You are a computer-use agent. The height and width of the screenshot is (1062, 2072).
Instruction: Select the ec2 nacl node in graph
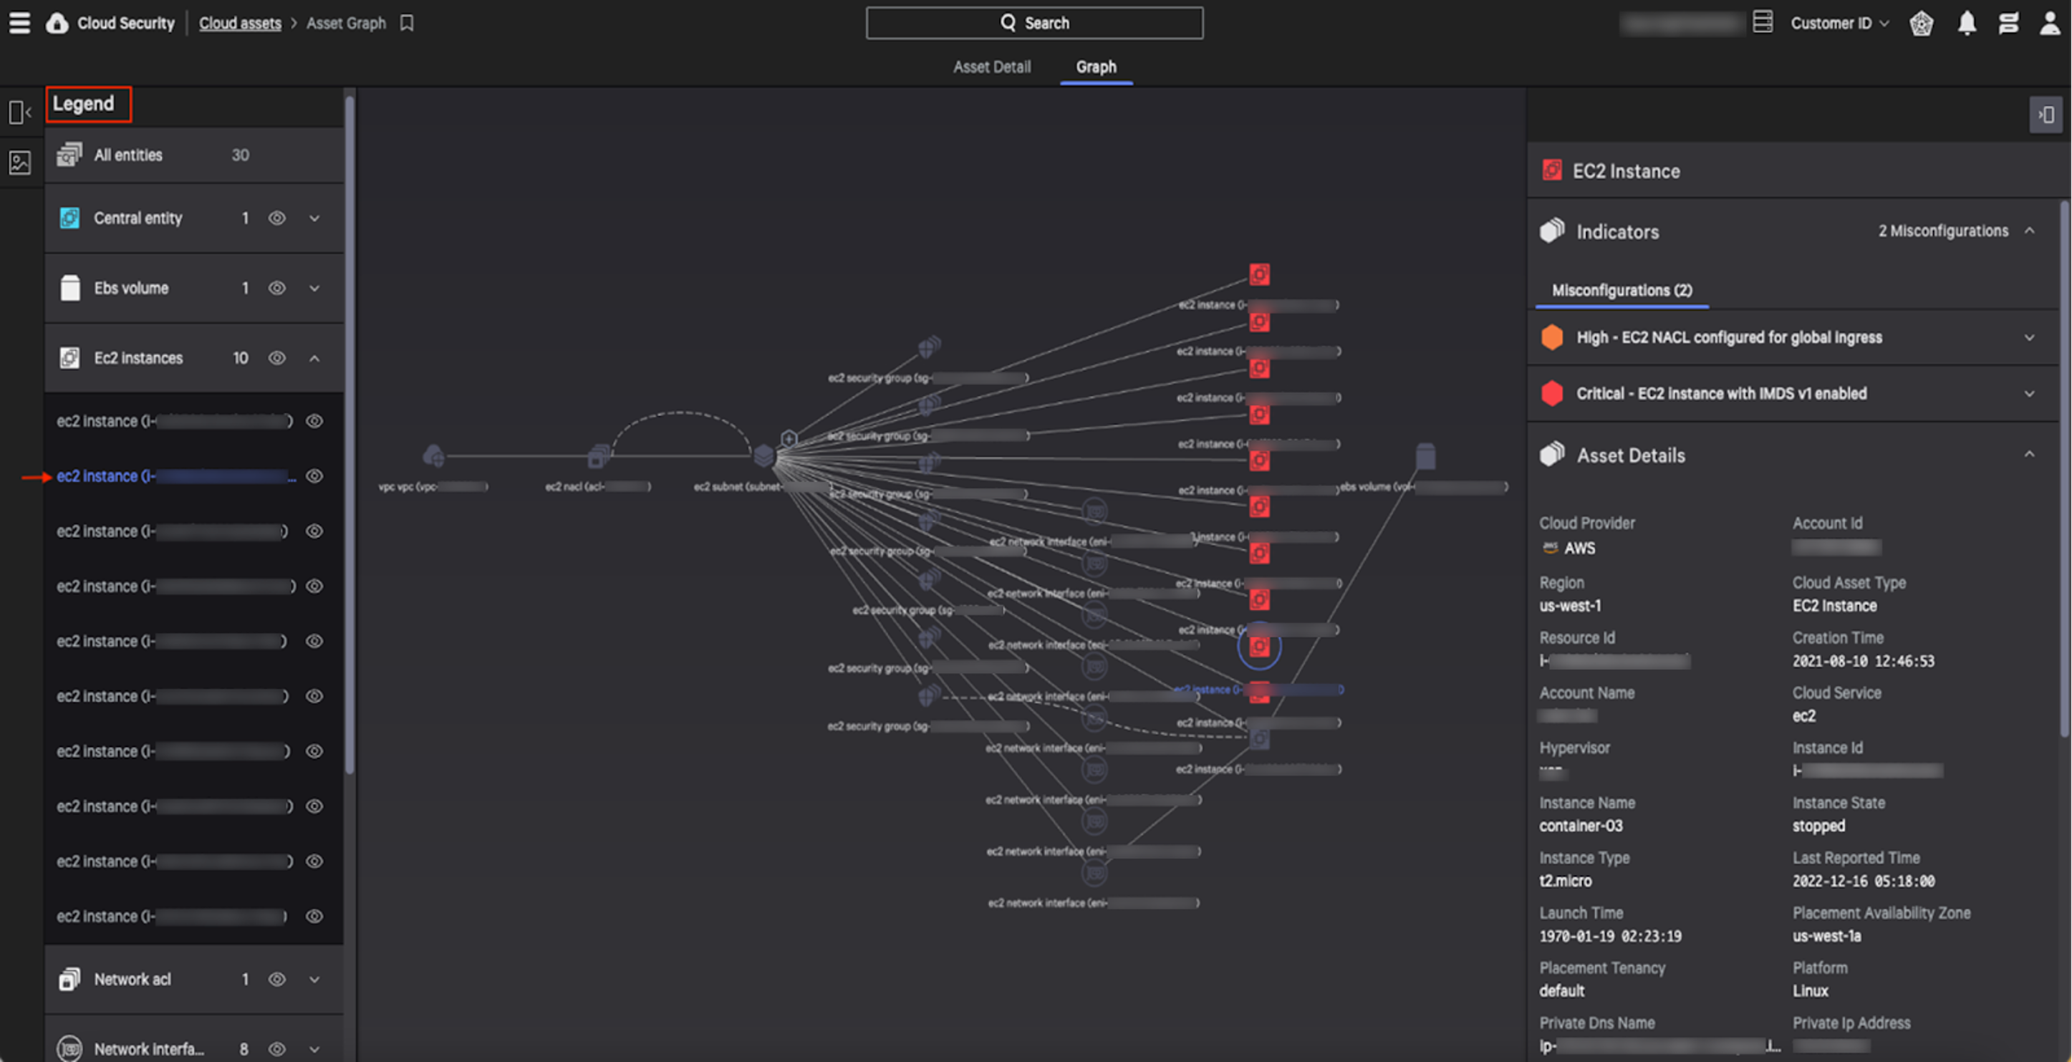(599, 456)
